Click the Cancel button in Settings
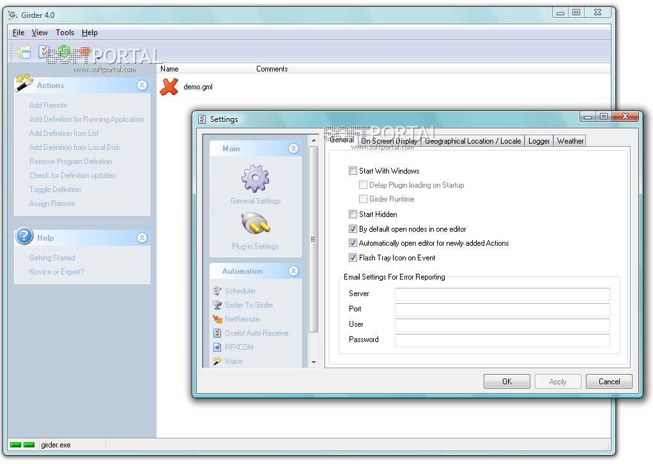 click(609, 382)
